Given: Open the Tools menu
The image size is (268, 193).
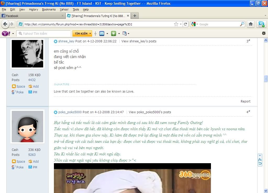Looking at the screenshot, I should click(76, 9).
